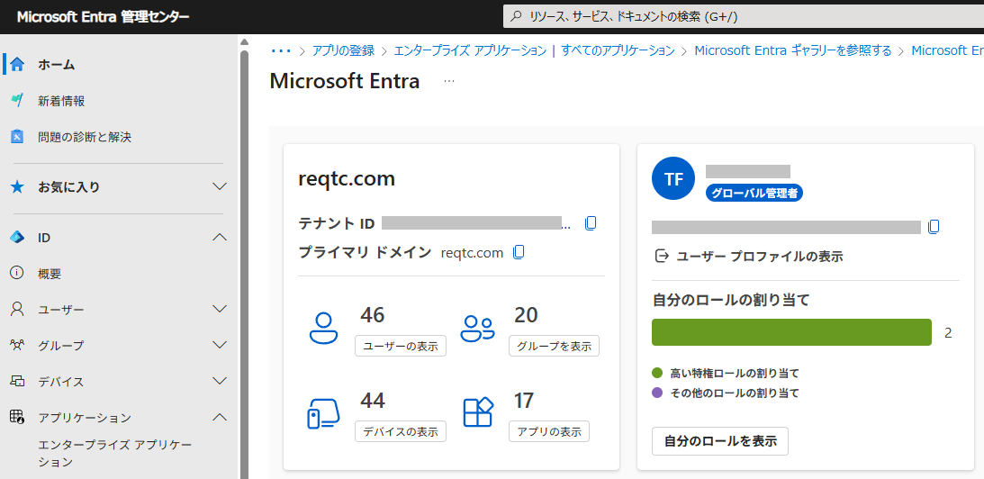The width and height of the screenshot is (984, 479).
Task: Click the star icon beside お気に入り
Action: click(x=18, y=186)
